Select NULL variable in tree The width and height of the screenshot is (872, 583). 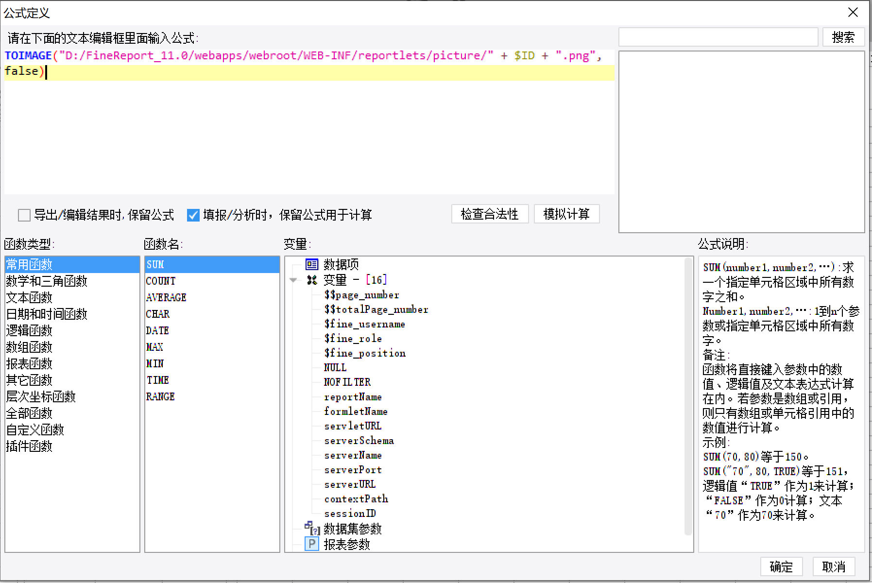tap(335, 368)
